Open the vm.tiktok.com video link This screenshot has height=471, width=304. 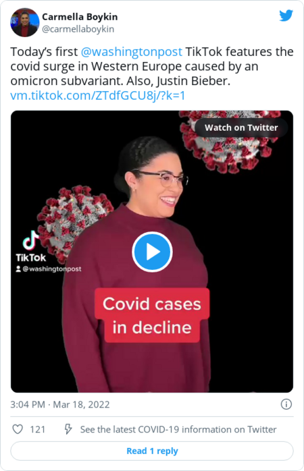98,96
